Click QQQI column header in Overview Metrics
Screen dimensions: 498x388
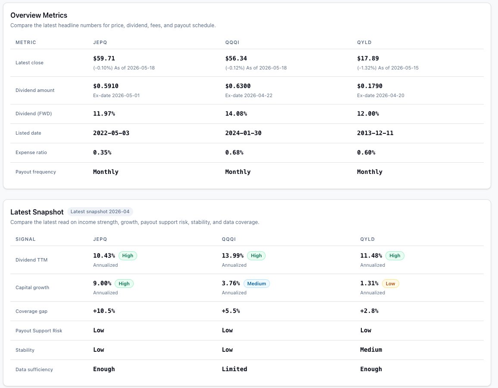click(232, 42)
